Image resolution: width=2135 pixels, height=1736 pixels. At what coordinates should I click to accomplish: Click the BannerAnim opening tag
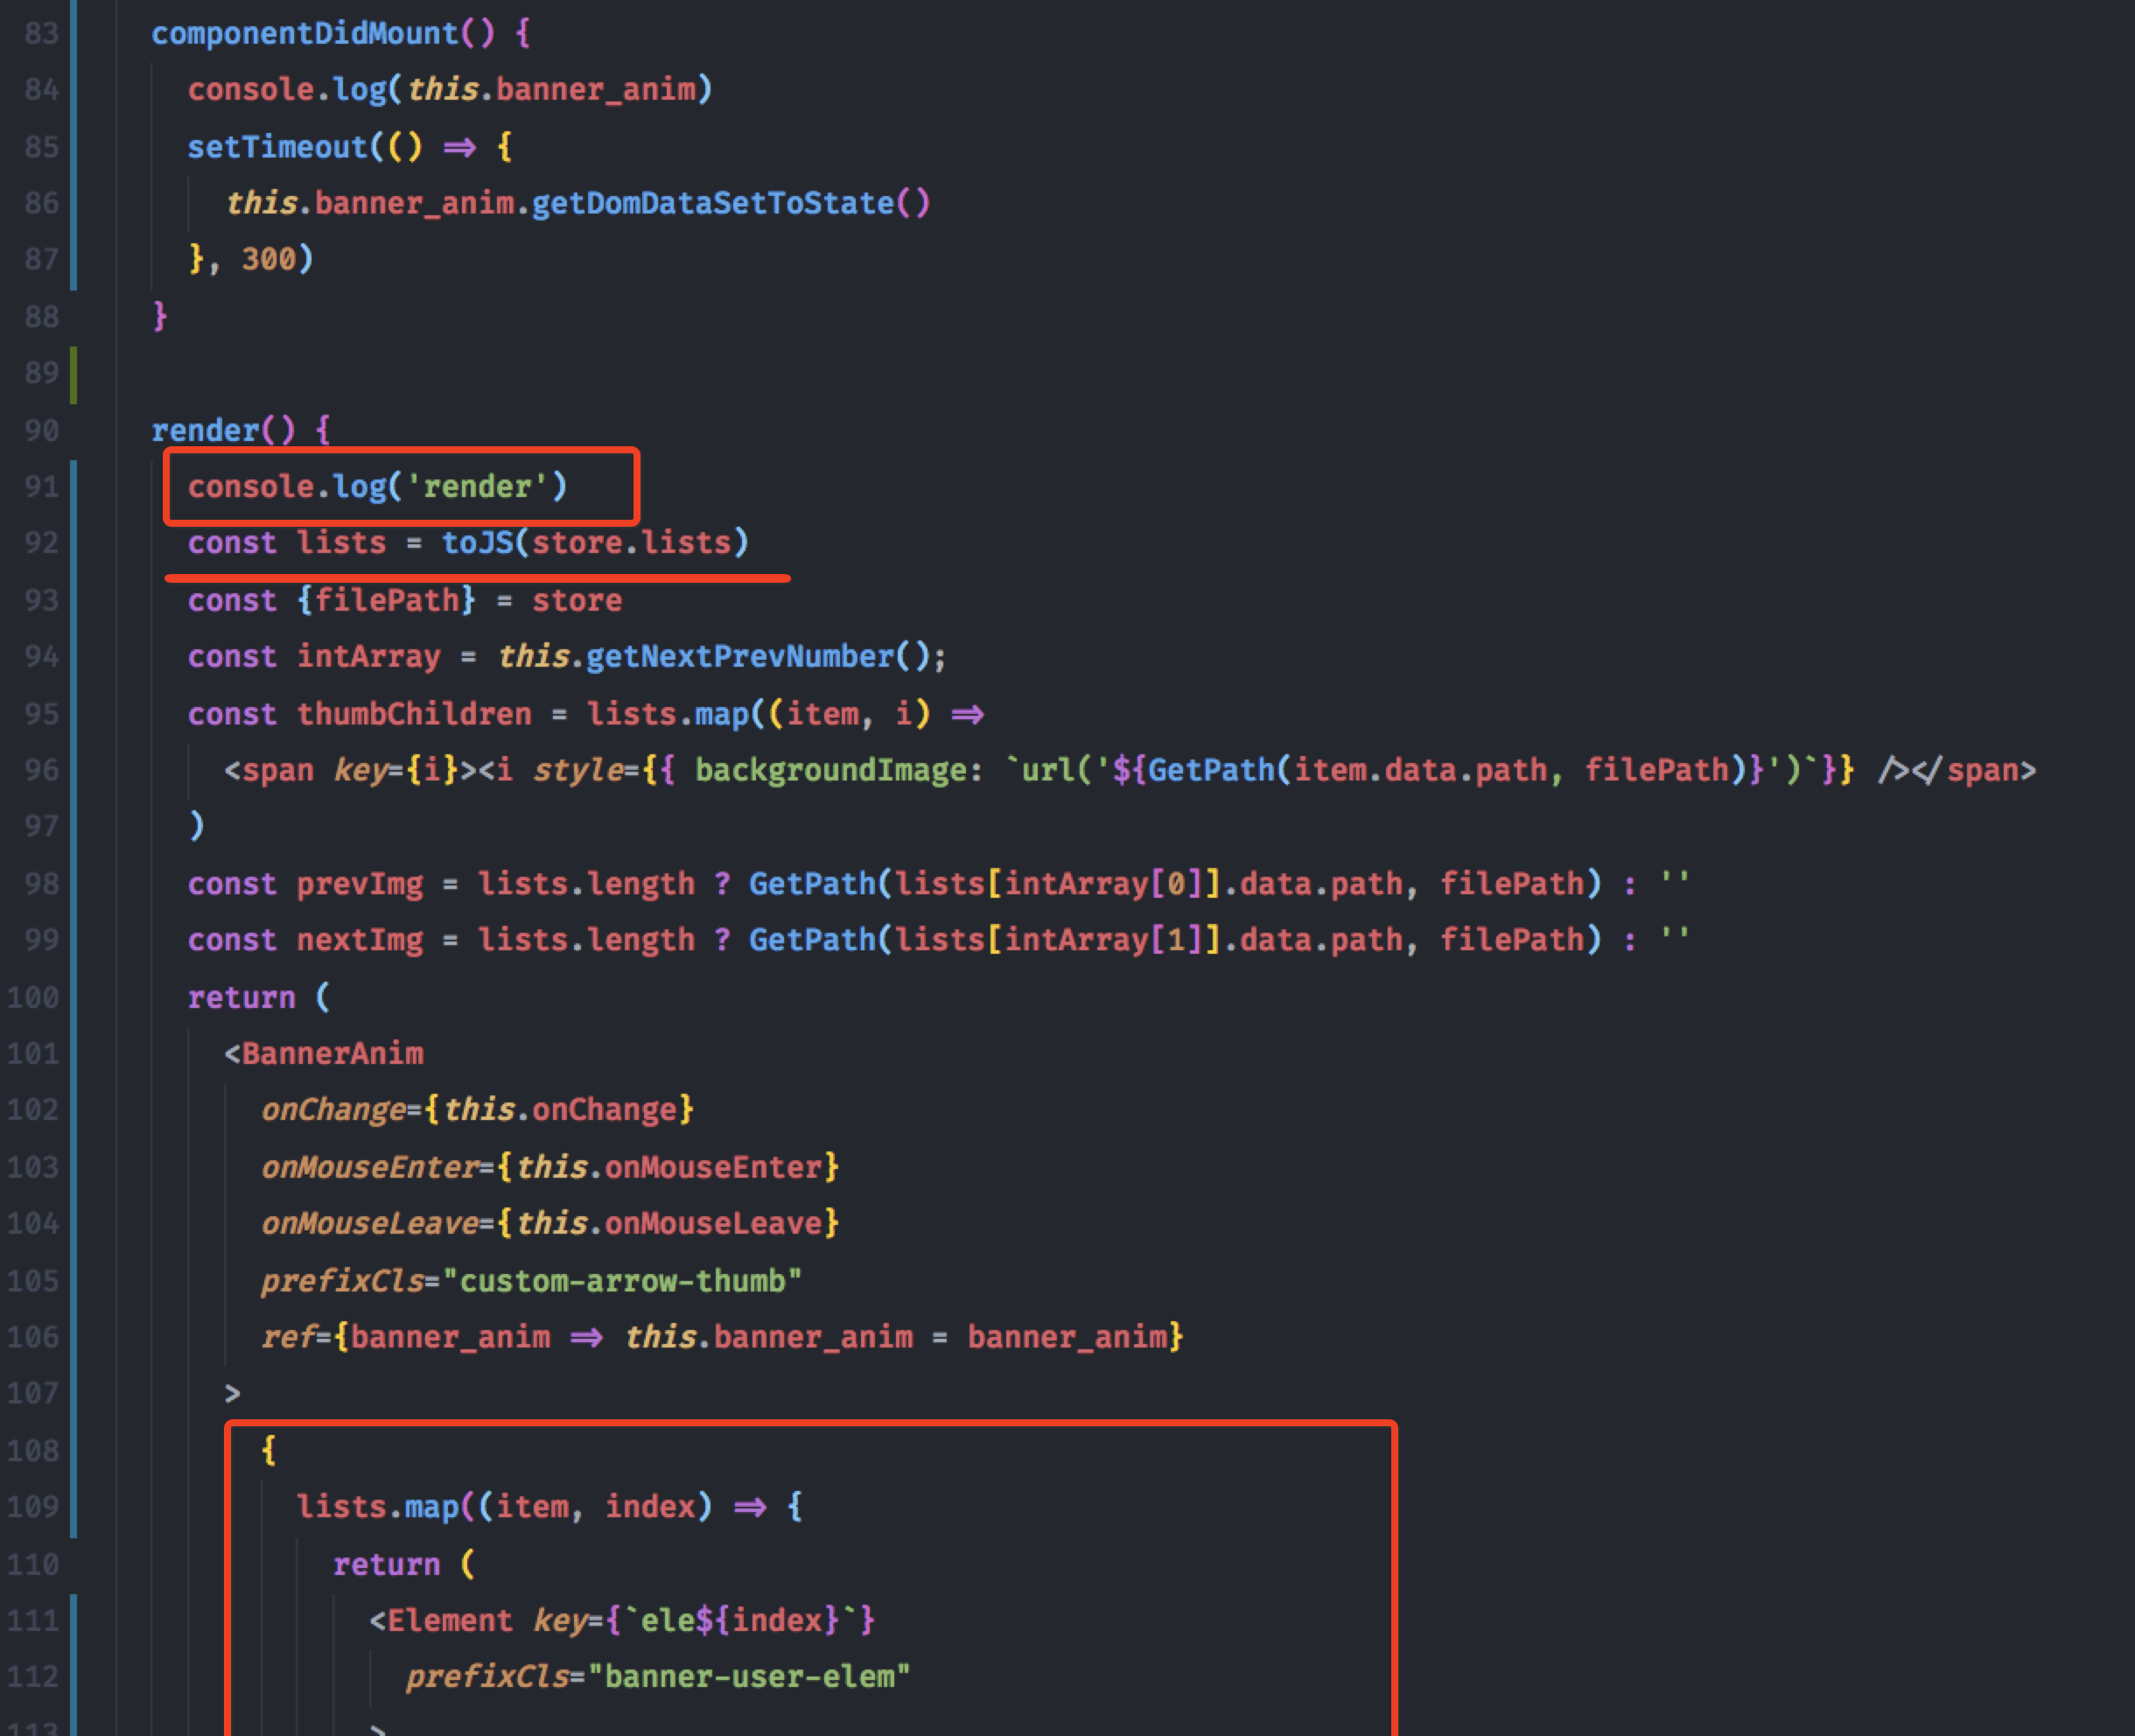tap(332, 1054)
